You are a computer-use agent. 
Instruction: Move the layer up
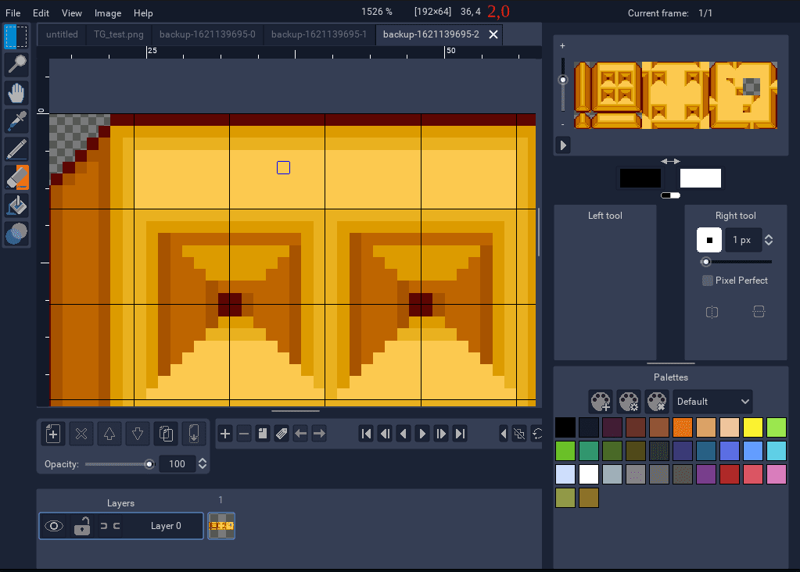109,434
